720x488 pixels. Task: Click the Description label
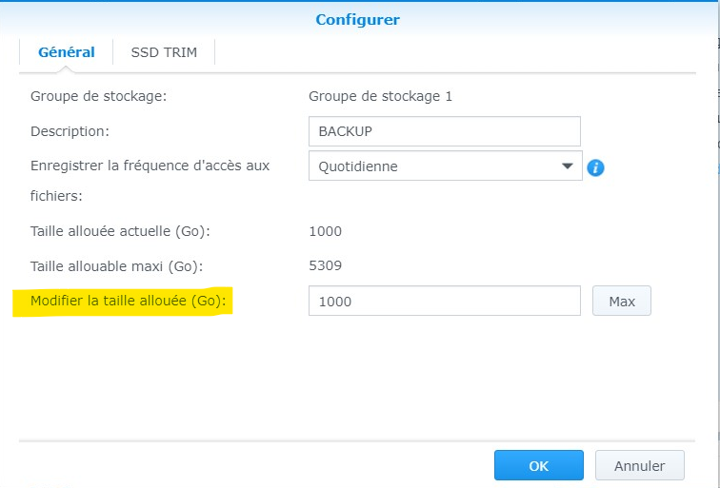(x=70, y=131)
